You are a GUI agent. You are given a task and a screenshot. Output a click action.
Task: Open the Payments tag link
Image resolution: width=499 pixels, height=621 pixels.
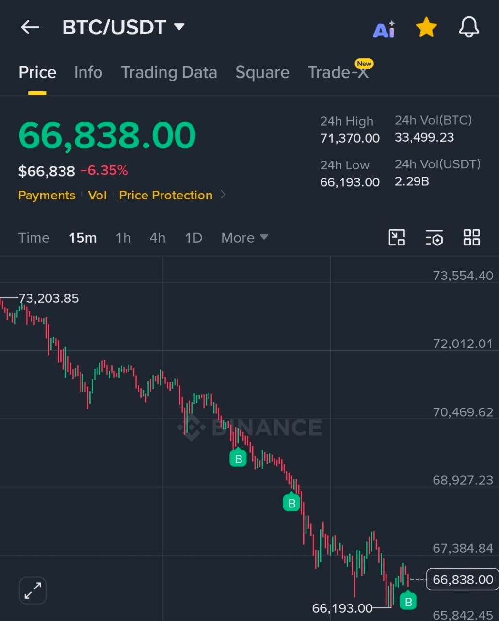pos(47,195)
